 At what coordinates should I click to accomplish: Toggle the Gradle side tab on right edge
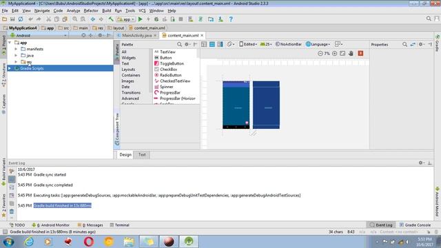[438, 43]
